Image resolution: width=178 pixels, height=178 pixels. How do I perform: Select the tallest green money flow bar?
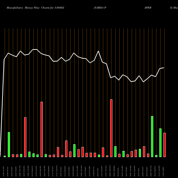(152, 137)
